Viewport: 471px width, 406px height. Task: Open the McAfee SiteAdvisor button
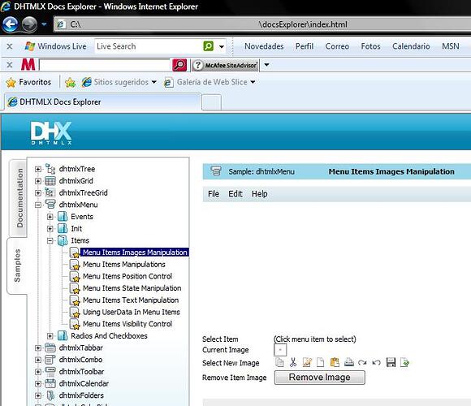tap(225, 65)
